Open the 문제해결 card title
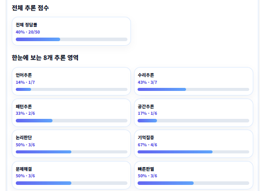 [x=24, y=169]
